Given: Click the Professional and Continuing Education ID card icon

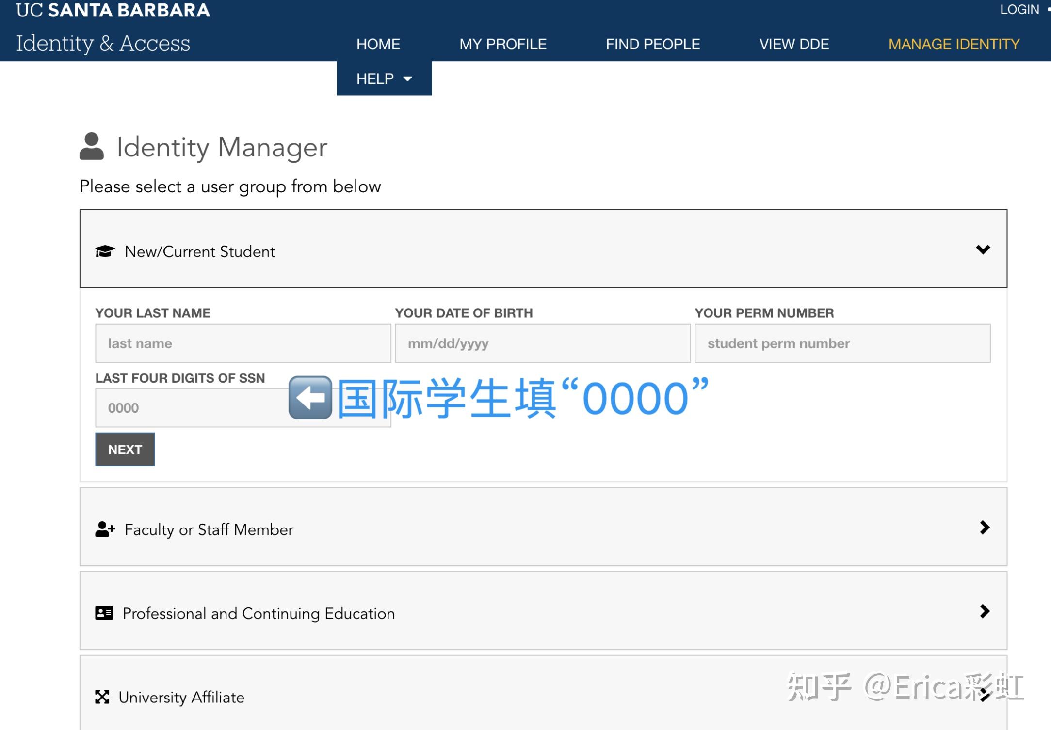Looking at the screenshot, I should pos(104,613).
